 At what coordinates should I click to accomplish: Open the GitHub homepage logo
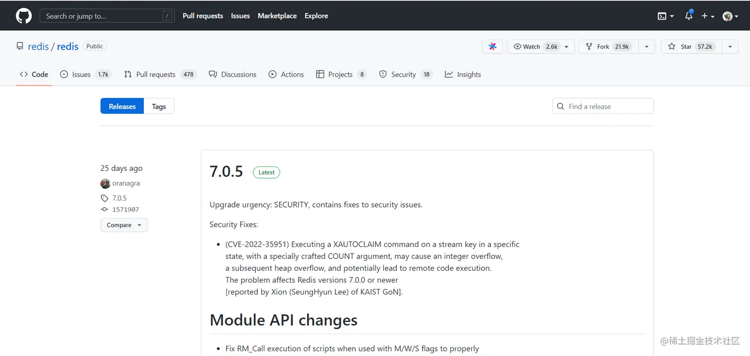pyautogui.click(x=24, y=16)
